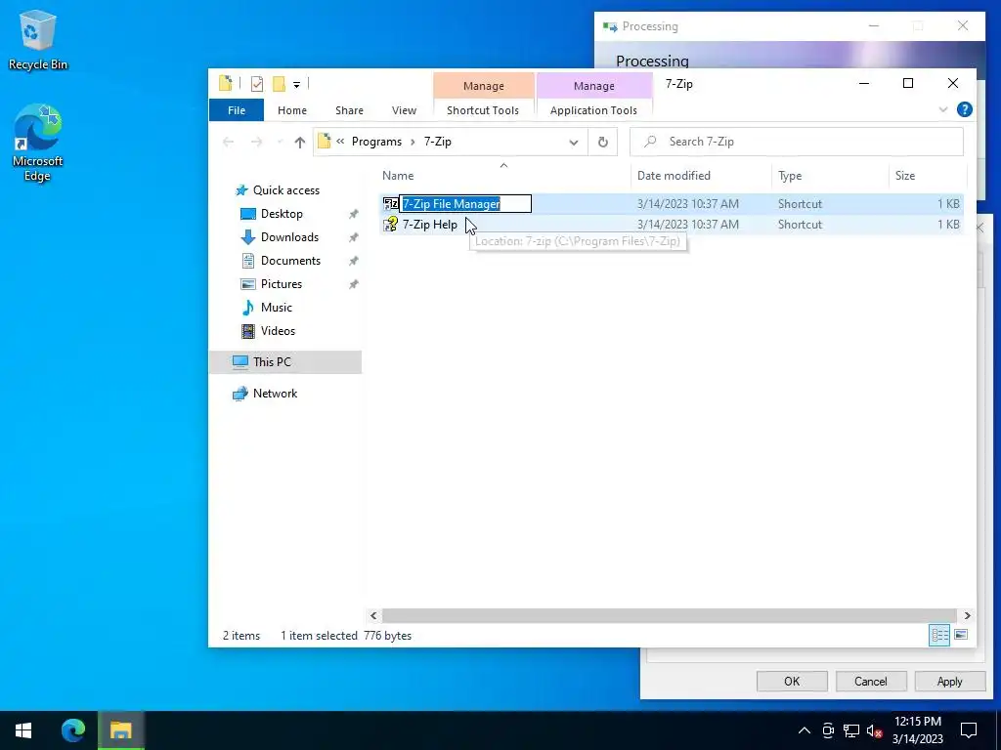The width and height of the screenshot is (1001, 750).
Task: Switch to the Share ribbon tab
Action: click(349, 110)
